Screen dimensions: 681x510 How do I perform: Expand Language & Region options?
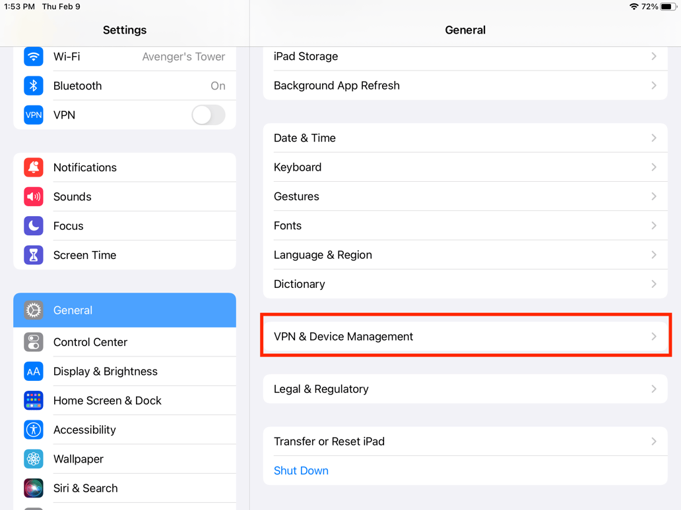pos(465,254)
